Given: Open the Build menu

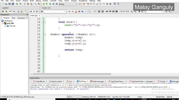Looking at the screenshot, I should pyautogui.click(x=32, y=1).
